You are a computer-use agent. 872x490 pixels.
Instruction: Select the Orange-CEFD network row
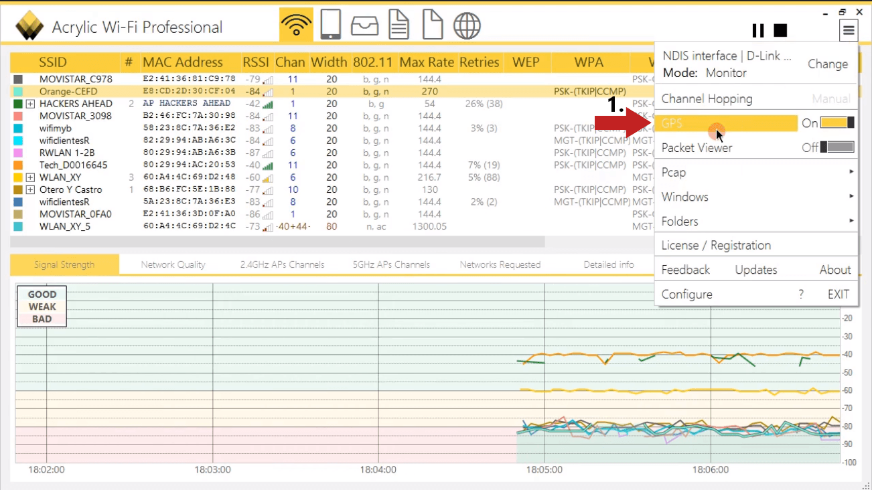pyautogui.click(x=332, y=91)
